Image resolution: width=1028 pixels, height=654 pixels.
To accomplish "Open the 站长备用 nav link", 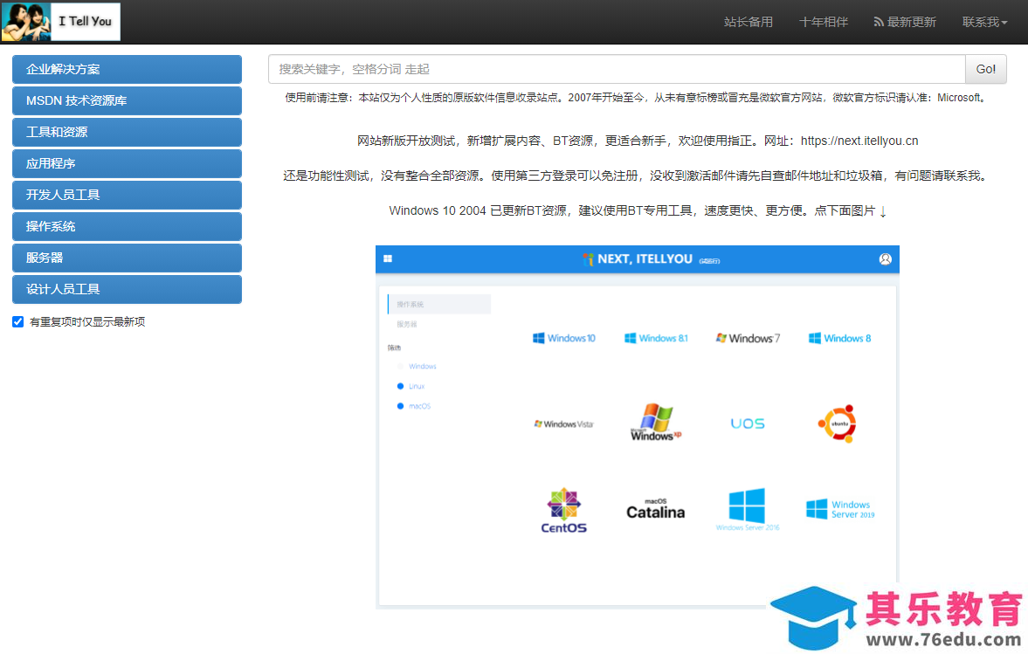I will 748,22.
